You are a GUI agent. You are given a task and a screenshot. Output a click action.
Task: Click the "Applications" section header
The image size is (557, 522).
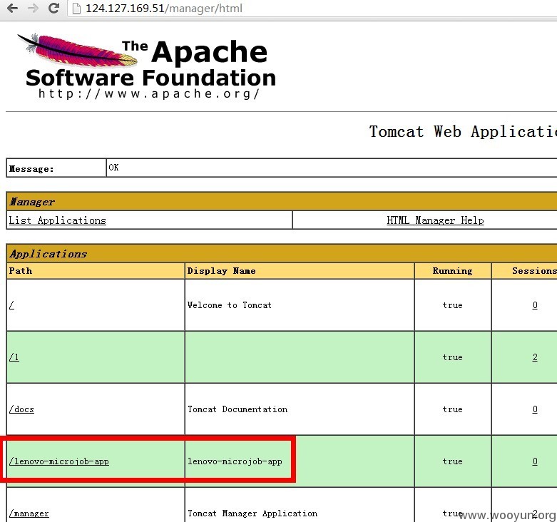click(x=282, y=254)
